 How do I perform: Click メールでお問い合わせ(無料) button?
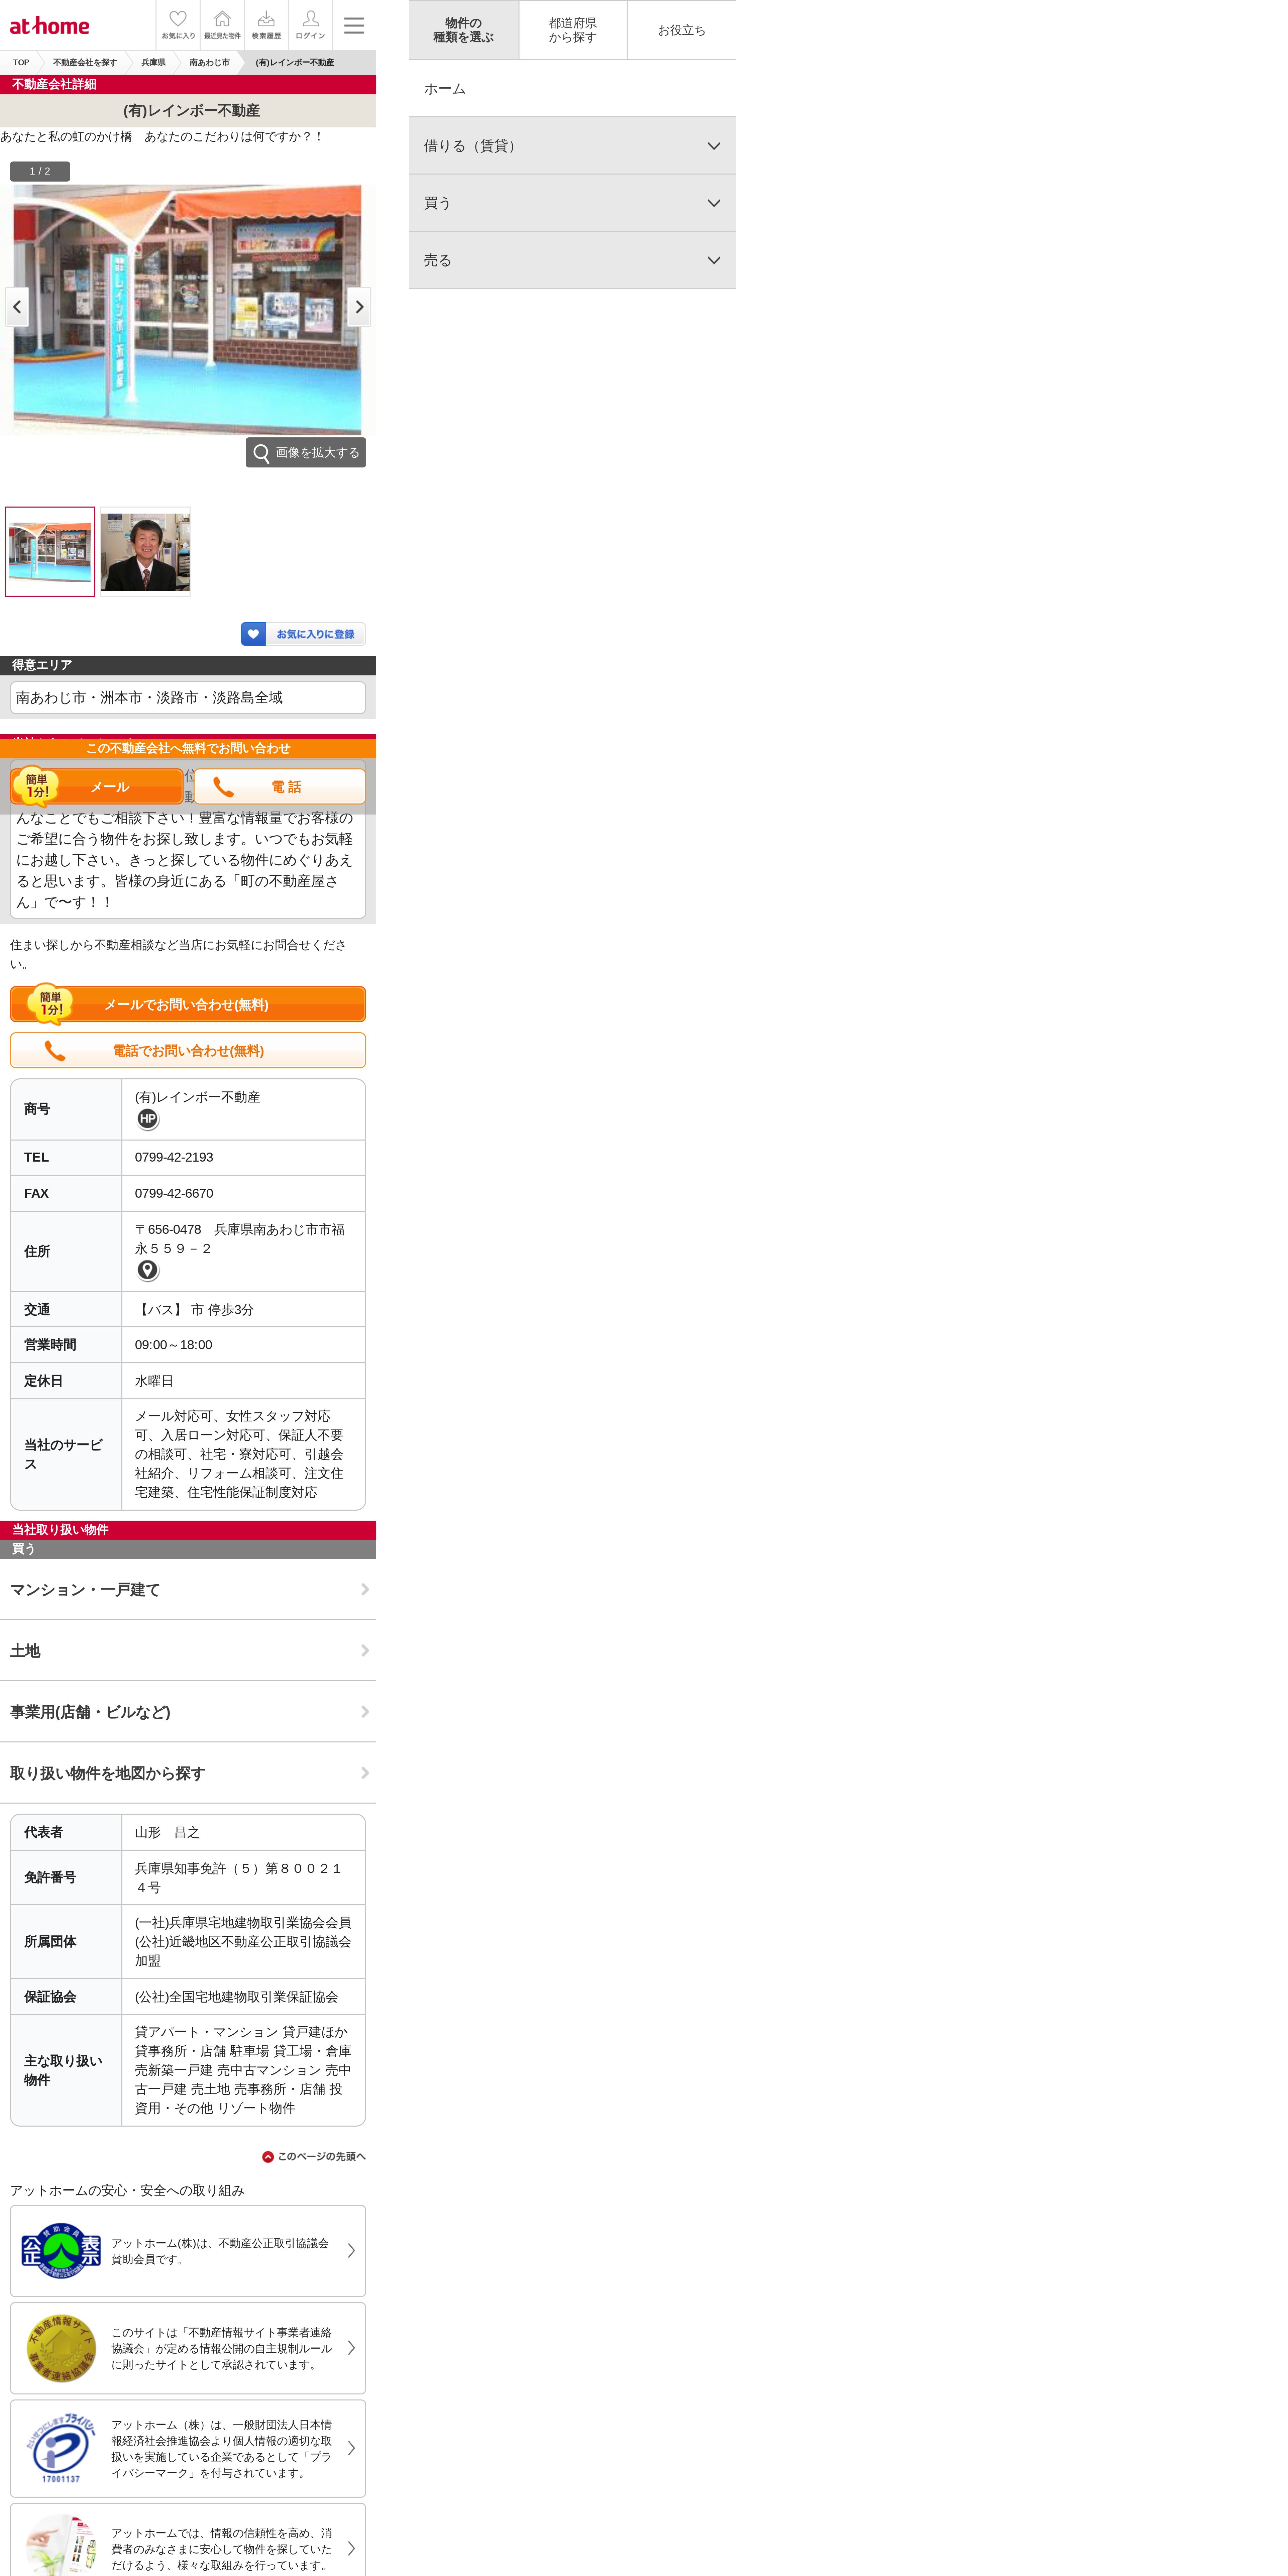(188, 1004)
